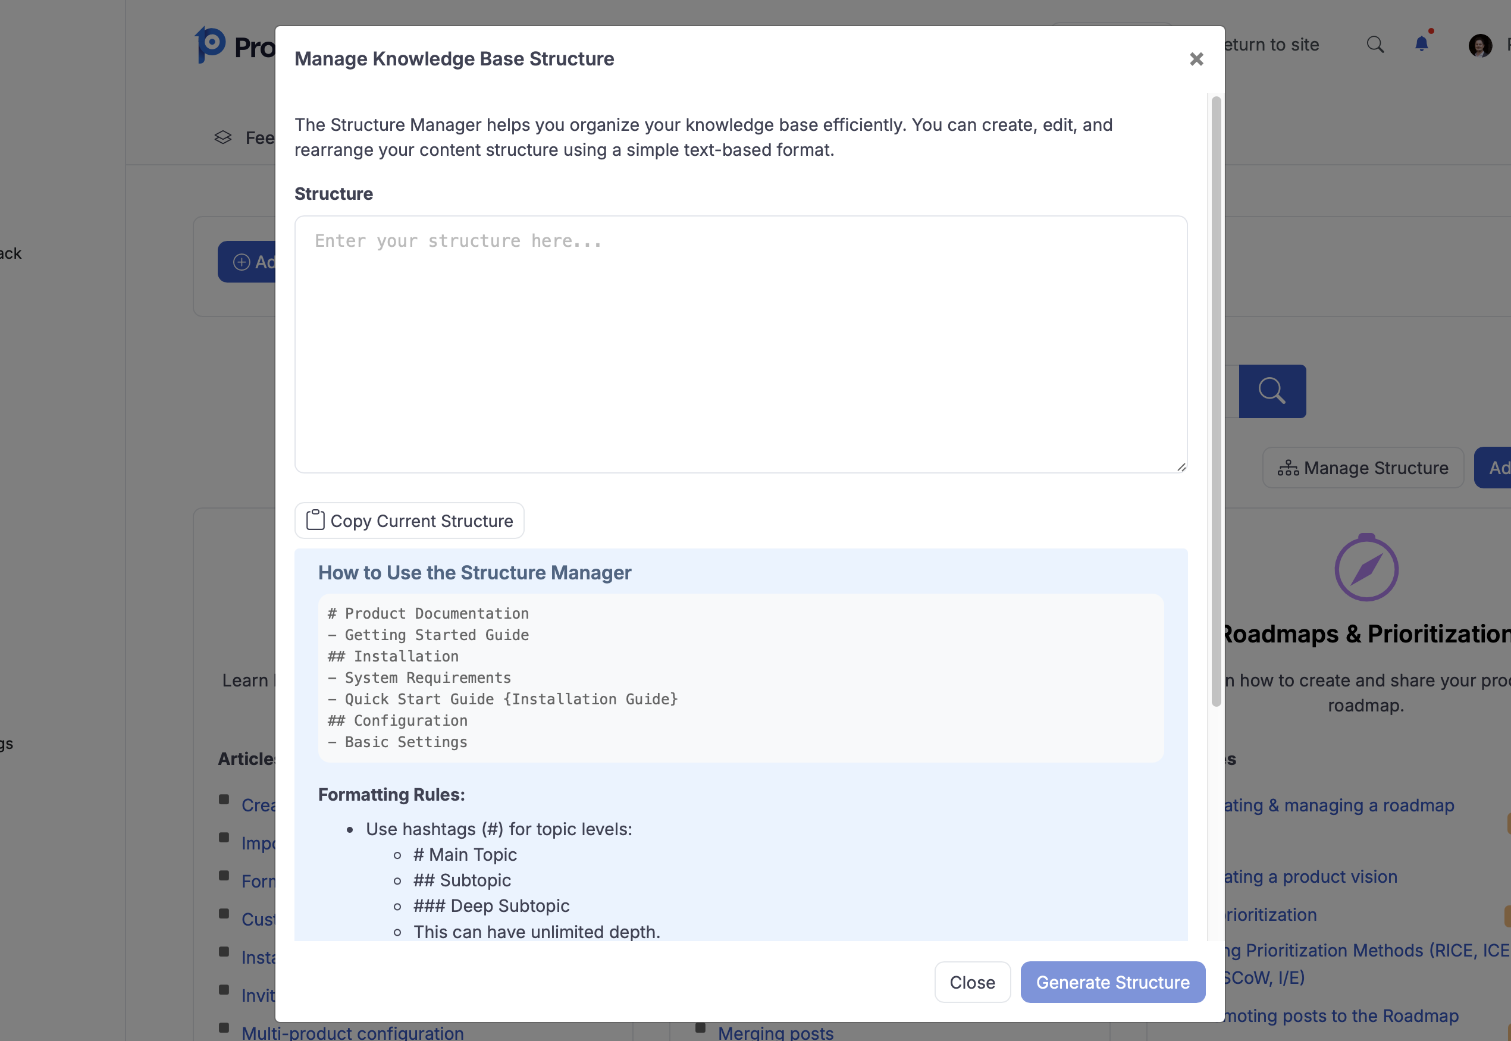Click the layers icon beside Fee tab

coord(223,137)
